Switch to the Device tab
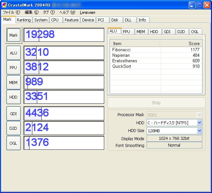The width and height of the screenshot is (212, 193). point(88,20)
